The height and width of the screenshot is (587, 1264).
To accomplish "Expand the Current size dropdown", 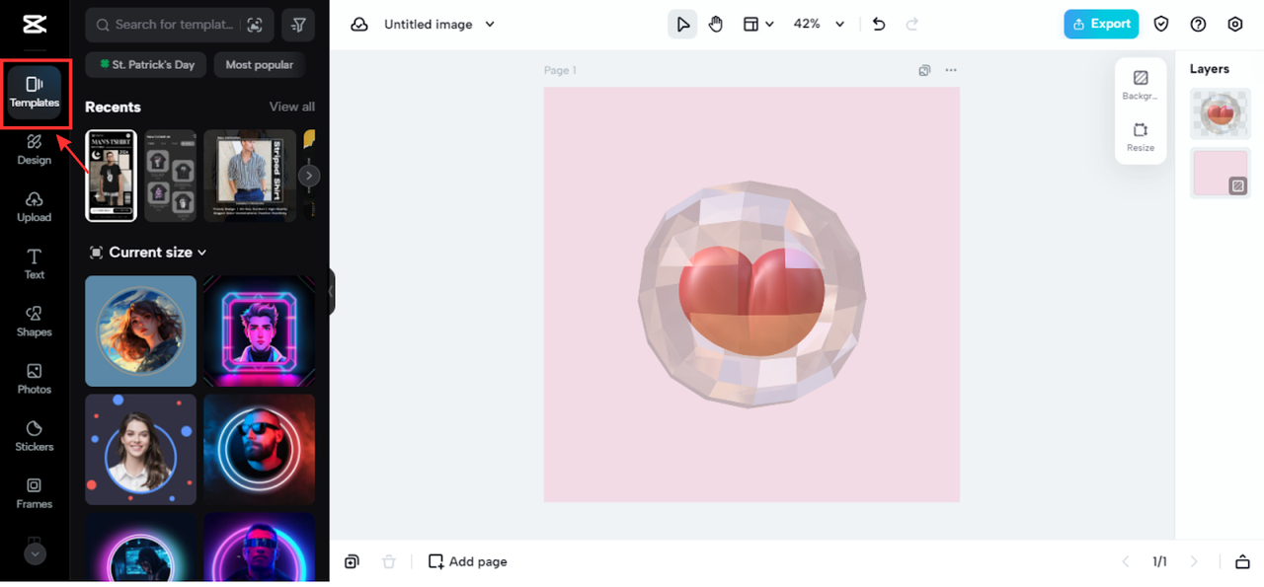I will (x=148, y=253).
